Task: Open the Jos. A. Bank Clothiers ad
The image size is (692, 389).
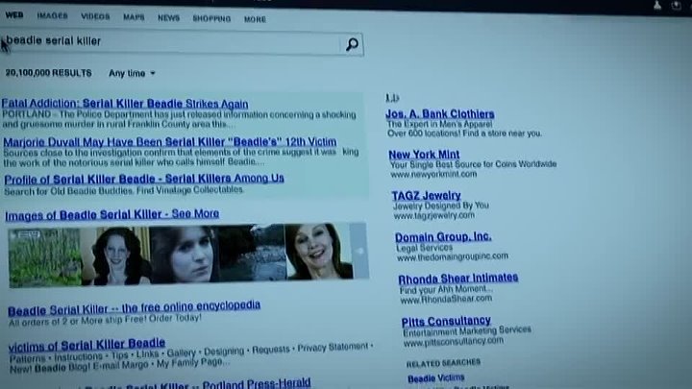Action: tap(441, 114)
